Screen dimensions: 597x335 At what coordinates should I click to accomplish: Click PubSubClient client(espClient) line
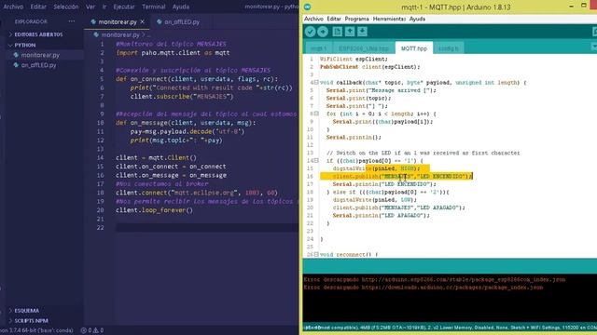[369, 67]
